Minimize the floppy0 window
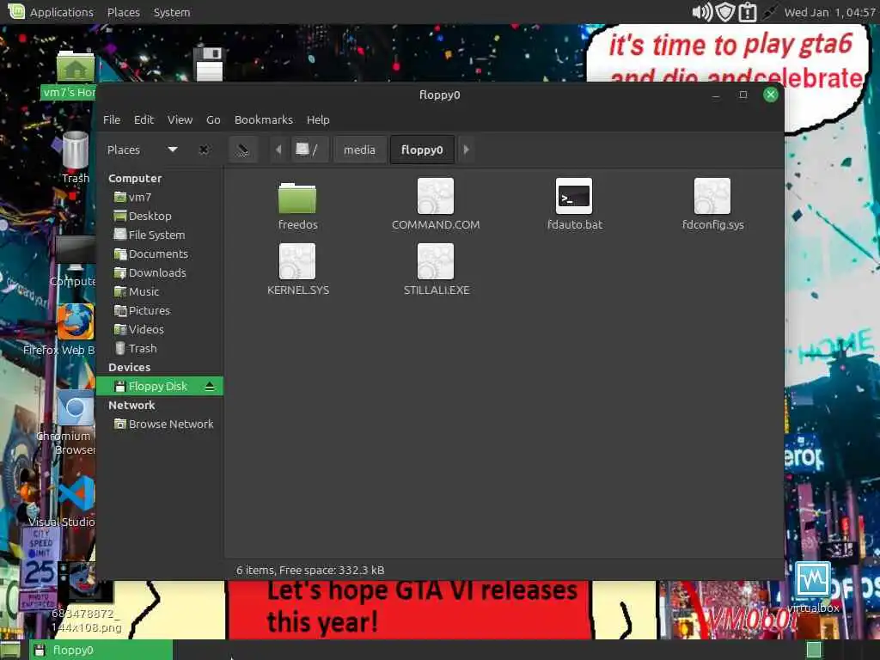This screenshot has height=660, width=880. (x=716, y=95)
